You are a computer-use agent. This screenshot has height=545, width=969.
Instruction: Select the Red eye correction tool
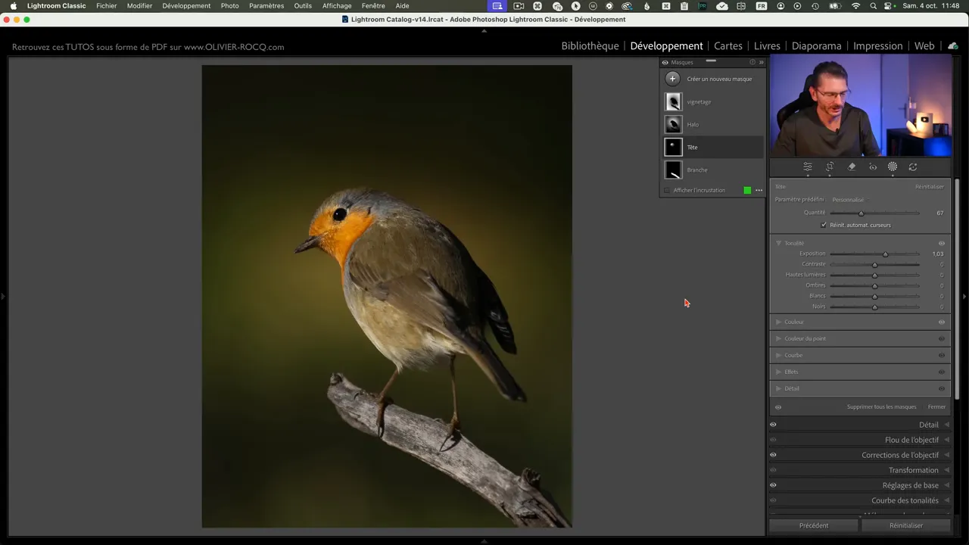pos(873,167)
